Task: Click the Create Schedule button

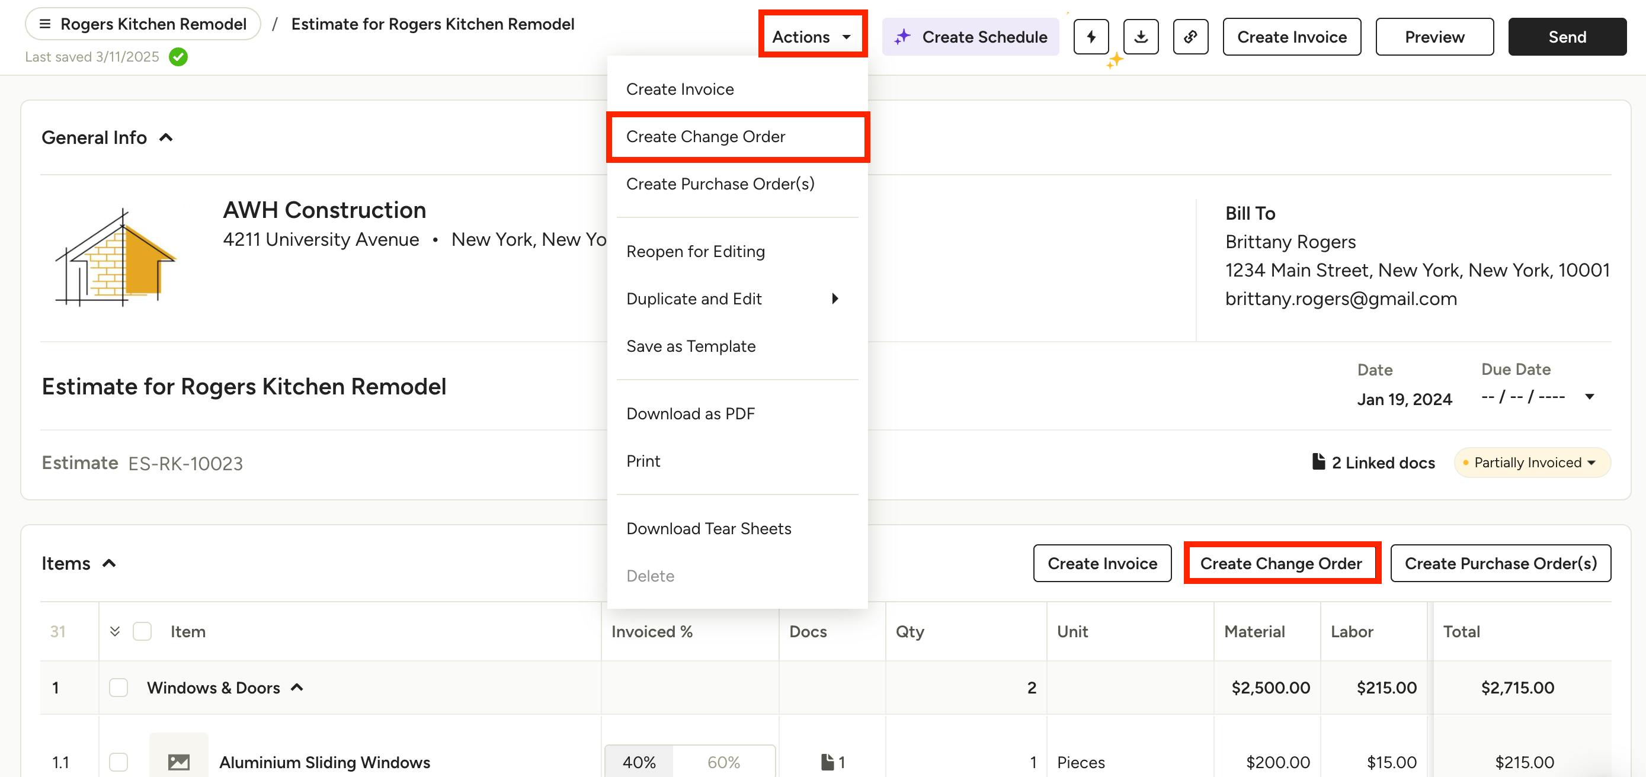Action: click(x=970, y=37)
